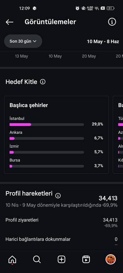123x273 pixels.
Task: Open the Search magnifier icon
Action: coord(37,259)
